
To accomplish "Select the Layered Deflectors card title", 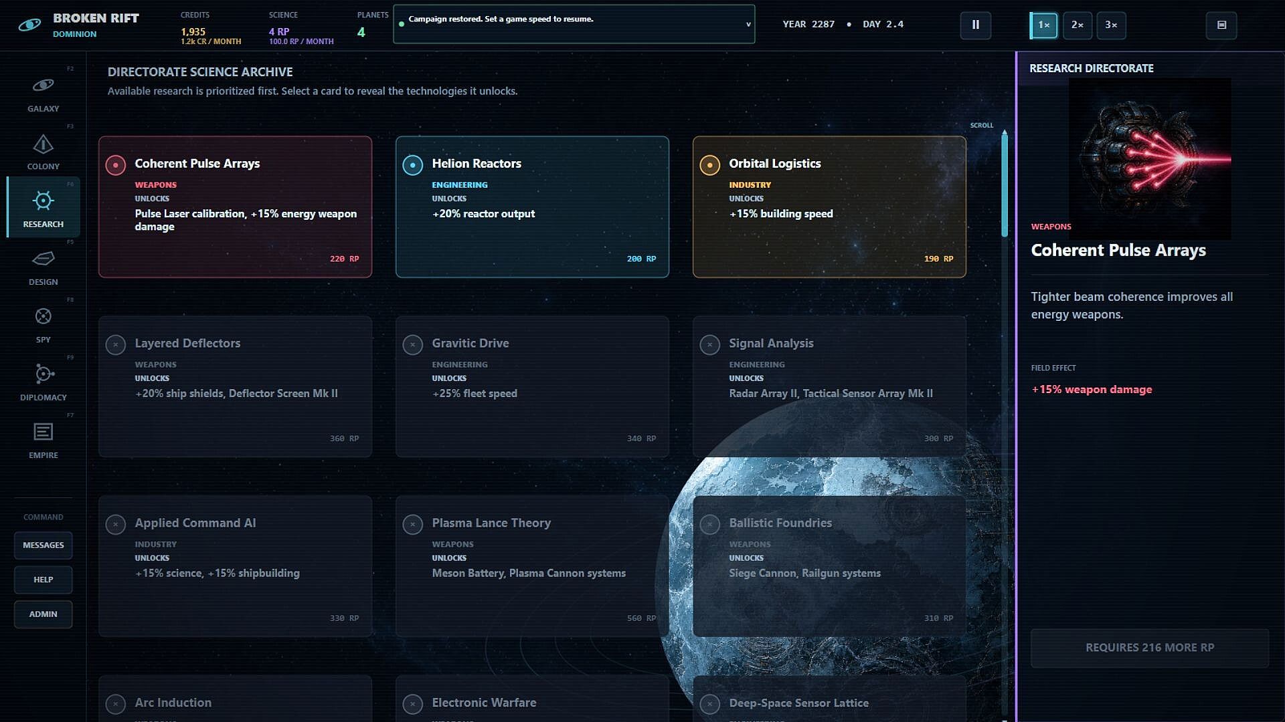I will click(x=187, y=343).
